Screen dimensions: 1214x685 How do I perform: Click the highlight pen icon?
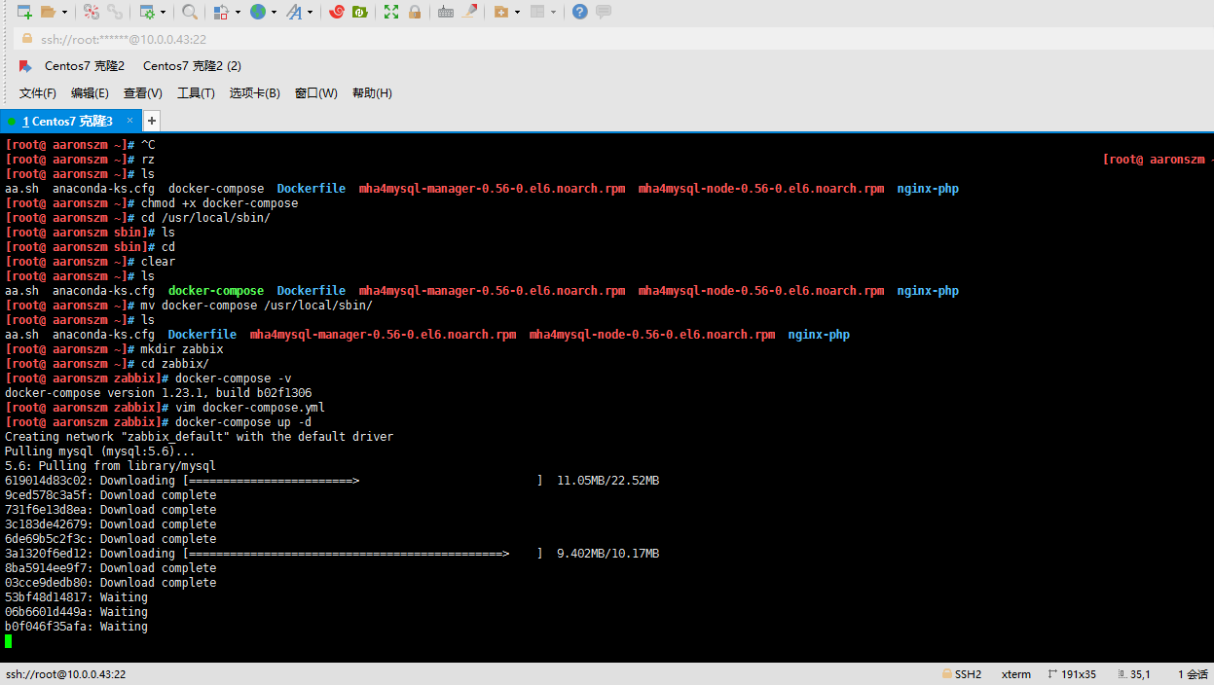pos(470,12)
